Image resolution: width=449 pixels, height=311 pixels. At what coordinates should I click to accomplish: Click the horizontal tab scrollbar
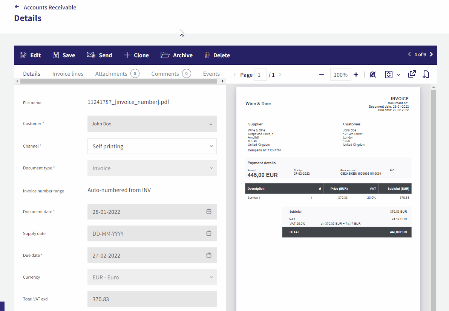(x=118, y=81)
